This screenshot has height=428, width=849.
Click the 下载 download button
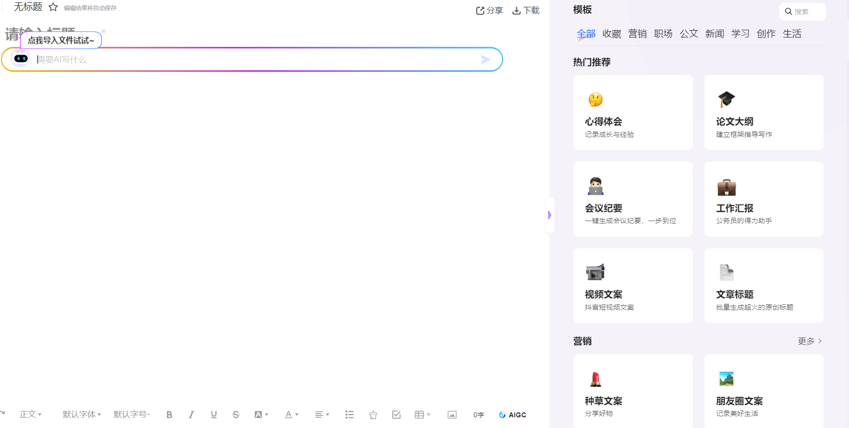click(526, 10)
